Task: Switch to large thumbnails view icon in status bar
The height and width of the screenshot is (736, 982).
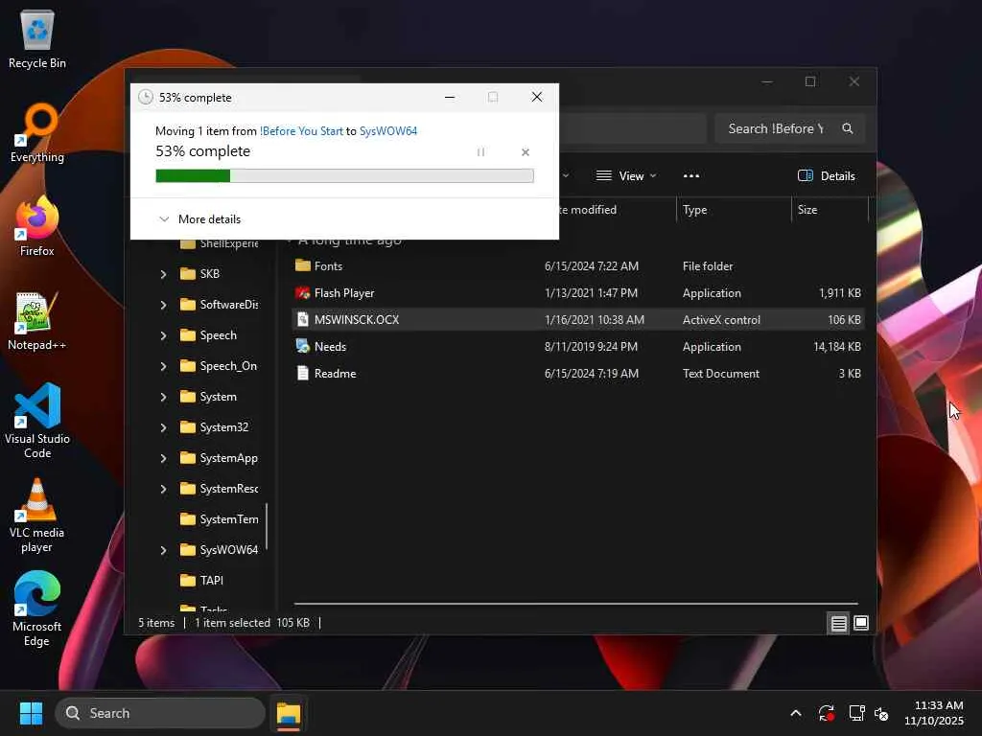Action: (861, 623)
